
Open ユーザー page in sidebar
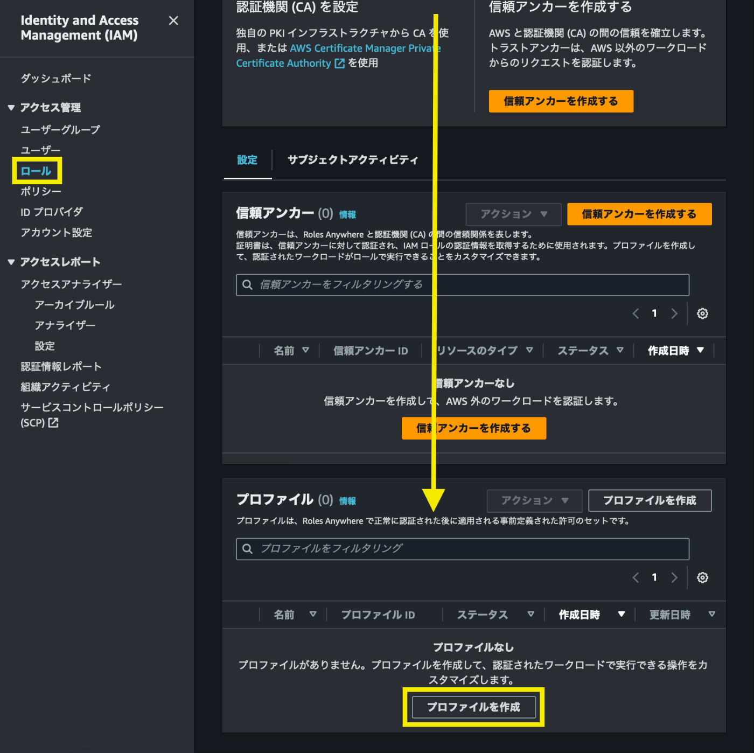coord(40,150)
